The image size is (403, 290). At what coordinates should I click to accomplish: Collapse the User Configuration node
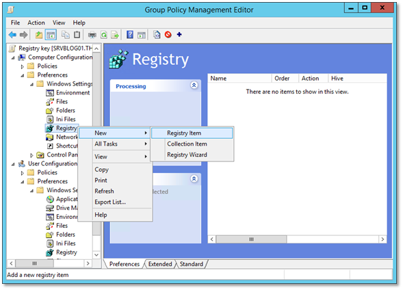click(x=13, y=164)
